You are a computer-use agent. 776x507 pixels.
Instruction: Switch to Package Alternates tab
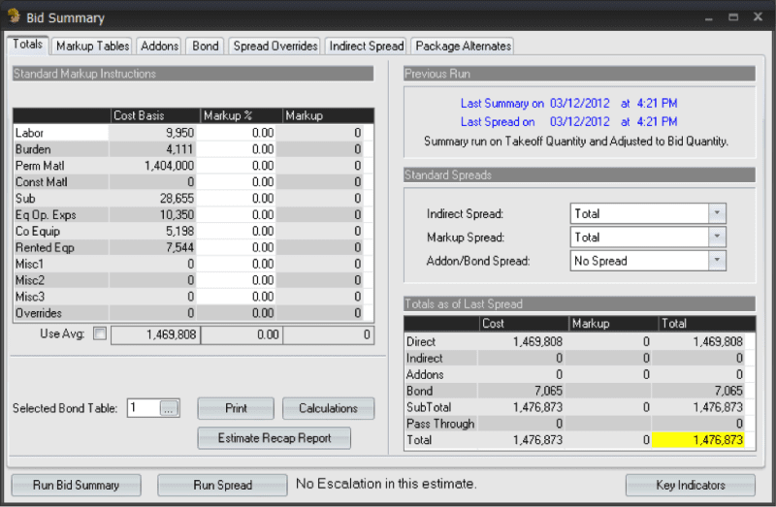coord(462,46)
